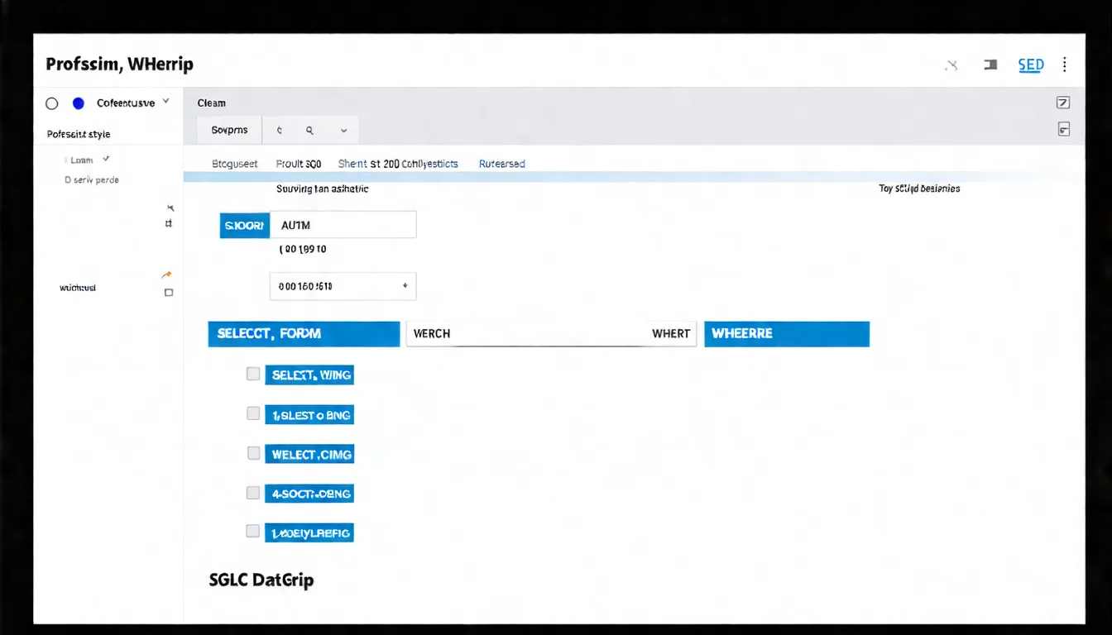Click the refresh icon next to Sovprns
Viewport: 1112px width, 635px height.
pos(280,131)
